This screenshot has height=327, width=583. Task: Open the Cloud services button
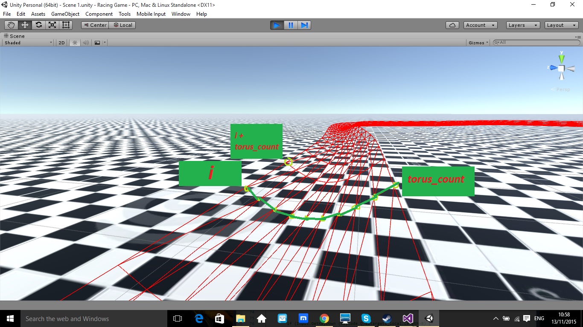tap(452, 25)
